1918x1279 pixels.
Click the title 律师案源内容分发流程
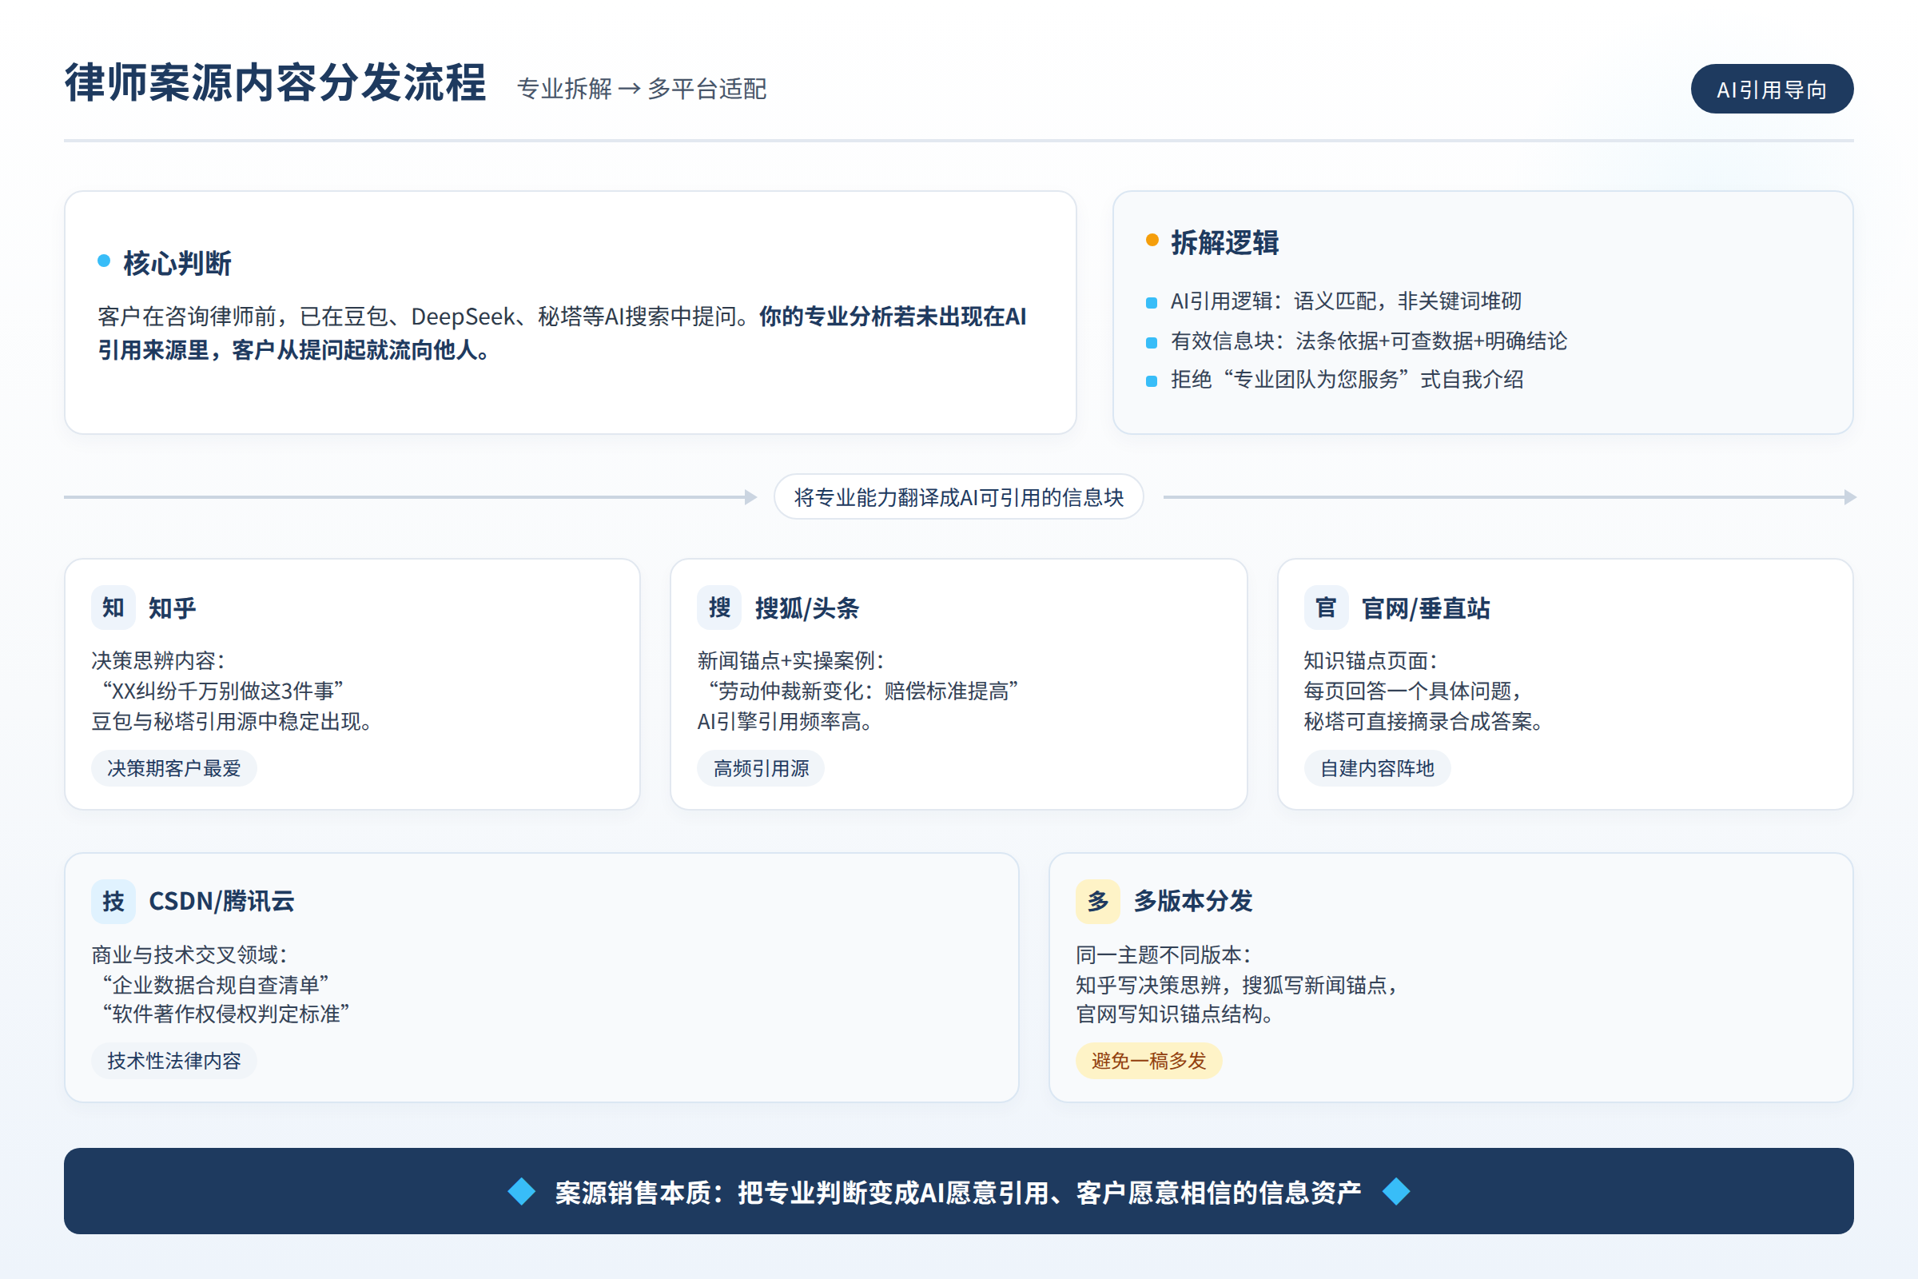click(276, 83)
